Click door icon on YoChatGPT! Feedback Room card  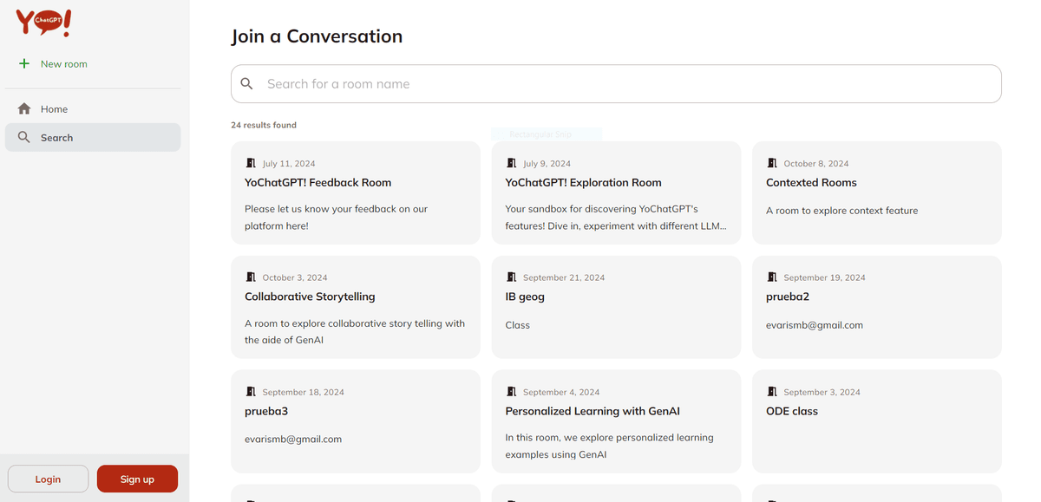[x=251, y=163]
